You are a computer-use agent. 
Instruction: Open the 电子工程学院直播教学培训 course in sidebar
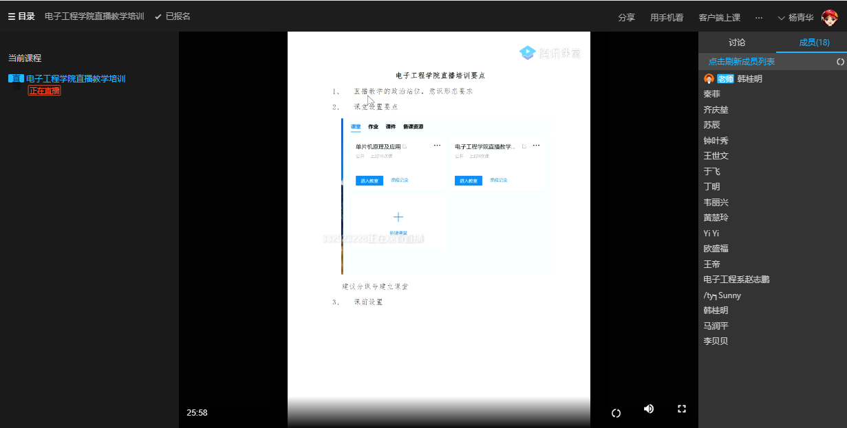pyautogui.click(x=76, y=78)
